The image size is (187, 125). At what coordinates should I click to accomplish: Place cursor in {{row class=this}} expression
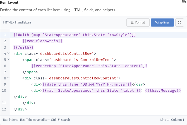point(42,41)
